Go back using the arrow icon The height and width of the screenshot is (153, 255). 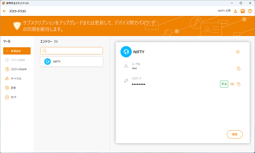click(x=4, y=11)
